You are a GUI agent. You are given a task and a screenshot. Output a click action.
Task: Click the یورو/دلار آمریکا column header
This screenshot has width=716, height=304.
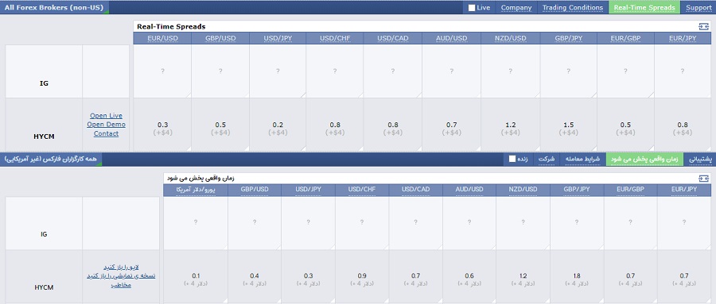click(x=196, y=190)
